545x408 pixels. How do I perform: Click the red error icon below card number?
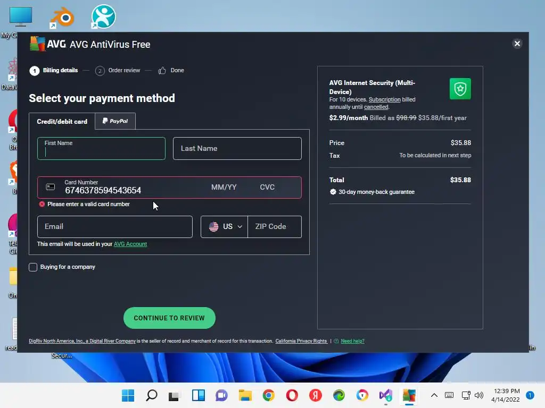(x=42, y=204)
